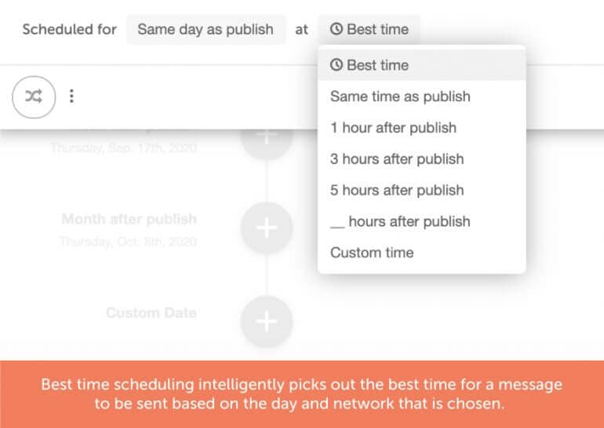Open the Best time selector after "at"
604x428 pixels.
[x=369, y=29]
